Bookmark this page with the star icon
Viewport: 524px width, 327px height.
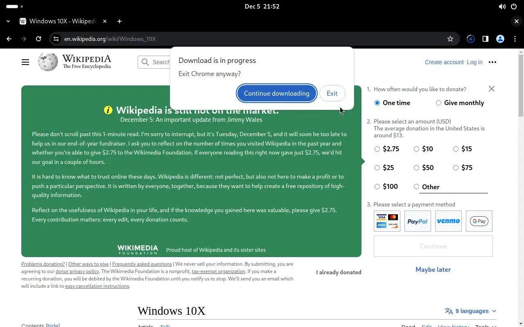tap(450, 39)
